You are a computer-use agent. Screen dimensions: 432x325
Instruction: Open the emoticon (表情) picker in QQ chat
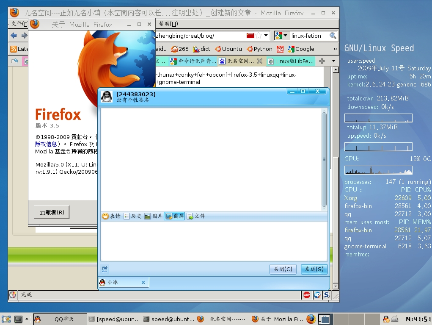click(x=111, y=216)
